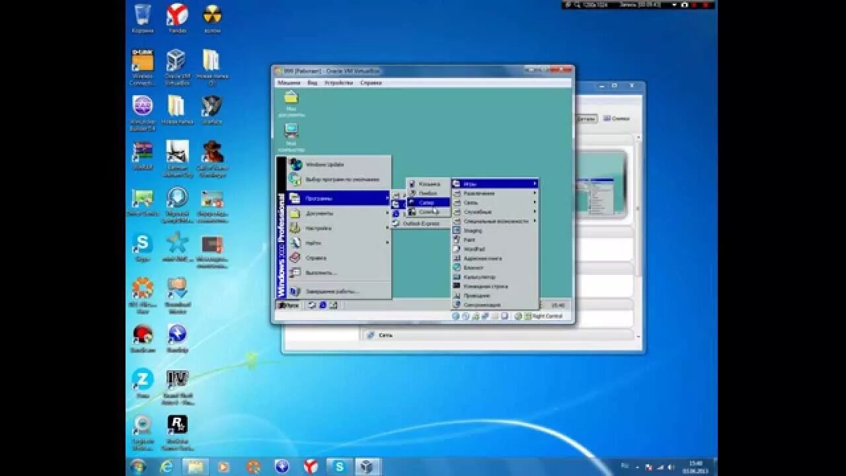Expand the Связь submenu
Image resolution: width=846 pixels, height=476 pixels.
tap(495, 202)
